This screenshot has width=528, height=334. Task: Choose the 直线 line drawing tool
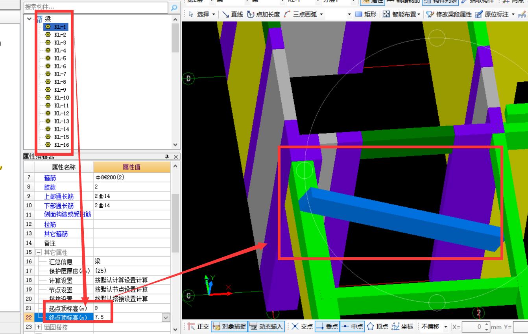click(233, 14)
